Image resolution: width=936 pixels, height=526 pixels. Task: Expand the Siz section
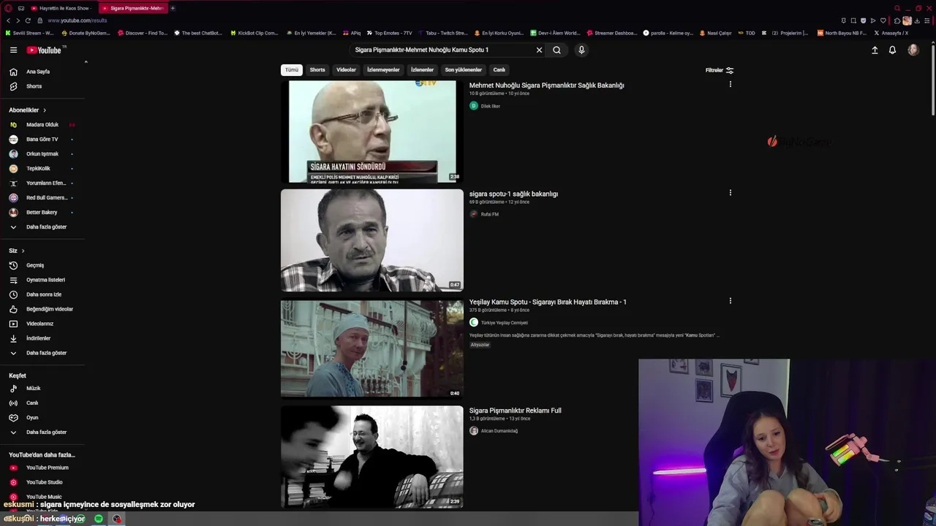pos(17,251)
